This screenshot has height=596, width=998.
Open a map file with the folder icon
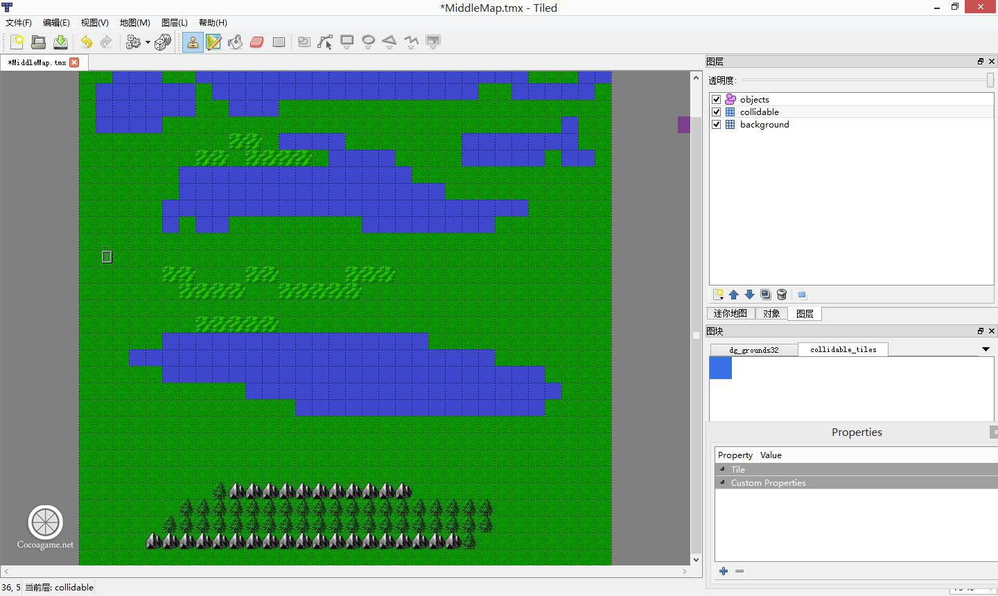pos(39,42)
